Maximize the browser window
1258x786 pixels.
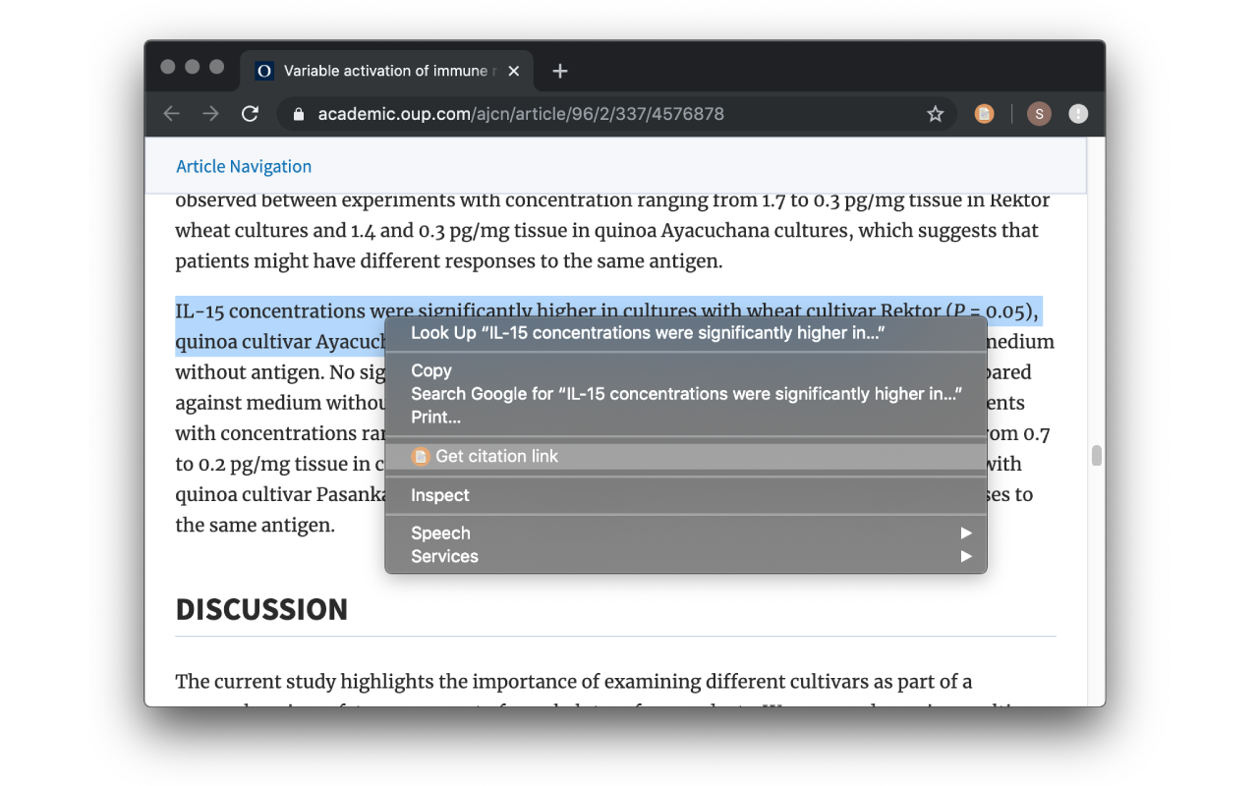pyautogui.click(x=217, y=67)
